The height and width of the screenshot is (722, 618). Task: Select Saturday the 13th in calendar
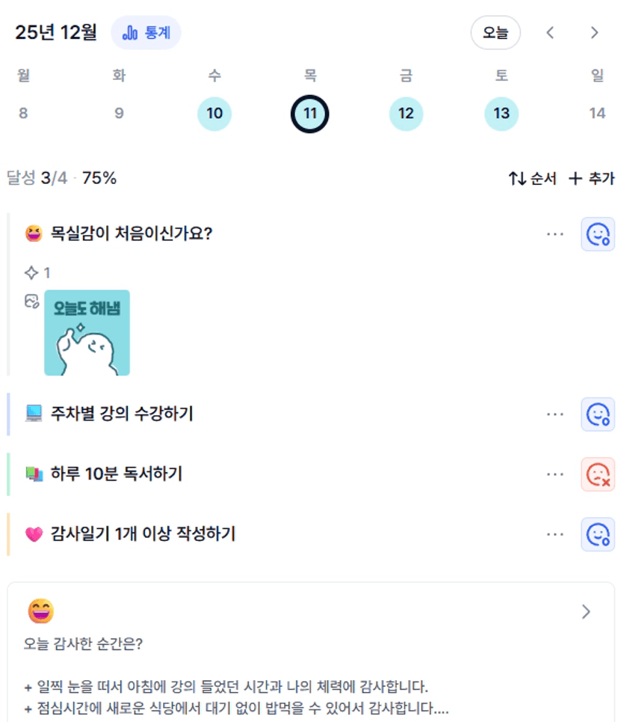click(501, 114)
